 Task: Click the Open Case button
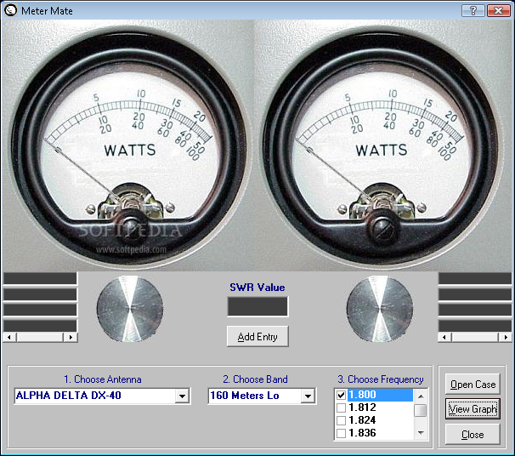473,384
